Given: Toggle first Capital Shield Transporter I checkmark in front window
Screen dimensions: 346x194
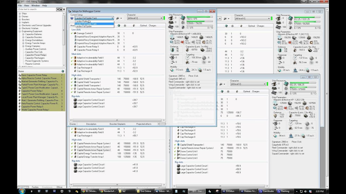Looking at the screenshot, I should [x=72, y=79].
